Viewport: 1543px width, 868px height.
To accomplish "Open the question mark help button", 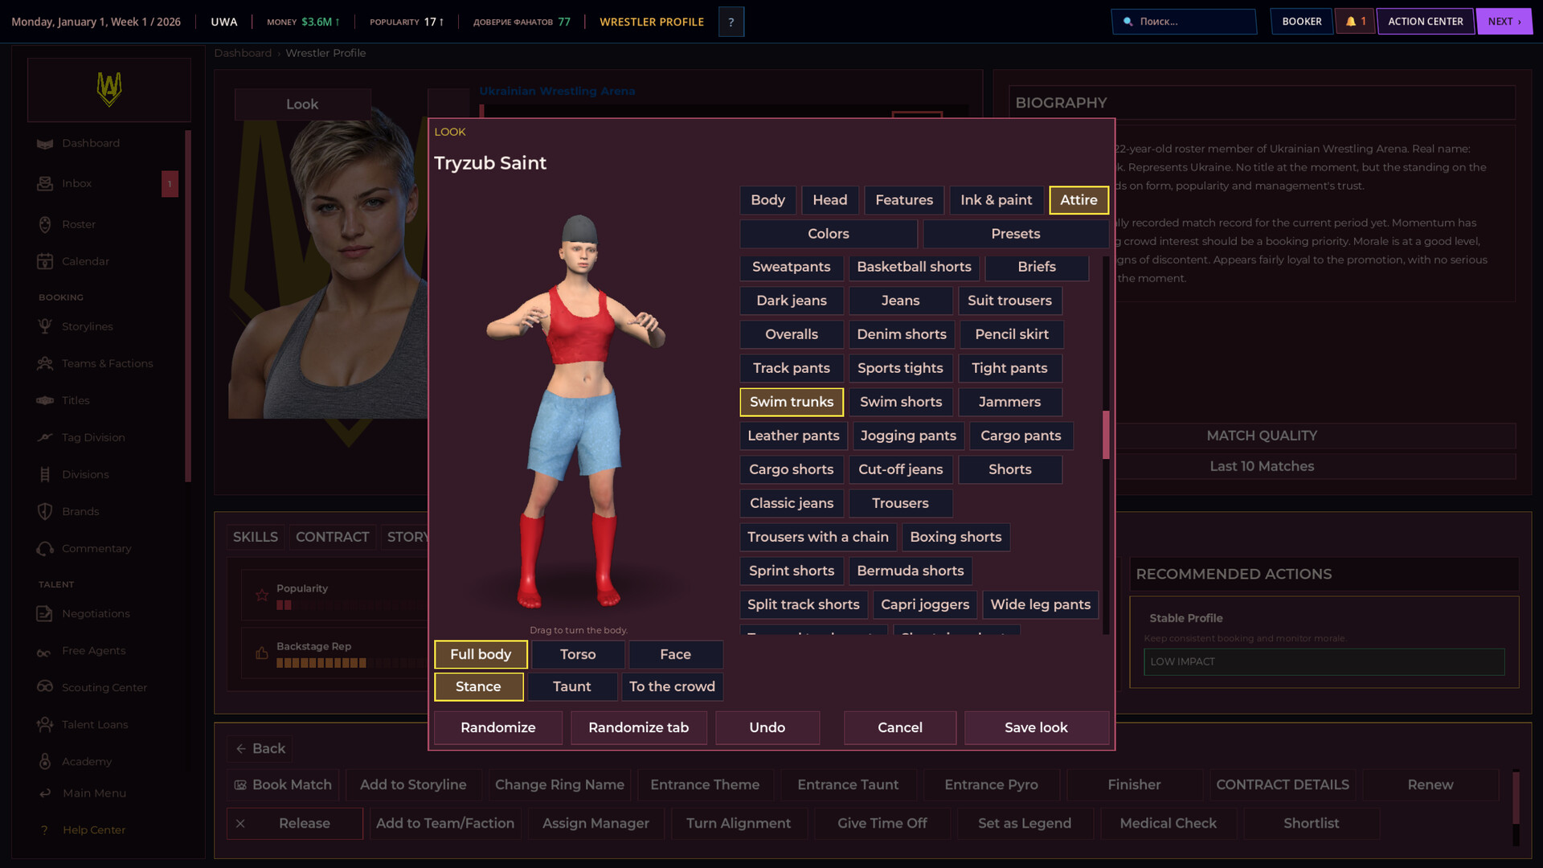I will tap(731, 22).
